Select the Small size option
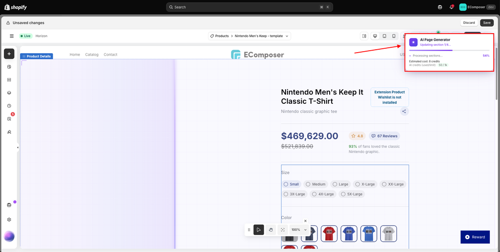 291,184
